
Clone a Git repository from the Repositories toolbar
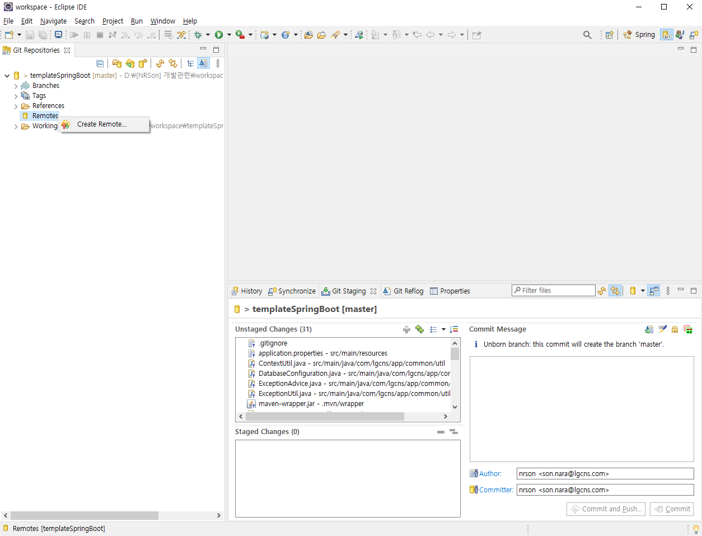130,63
